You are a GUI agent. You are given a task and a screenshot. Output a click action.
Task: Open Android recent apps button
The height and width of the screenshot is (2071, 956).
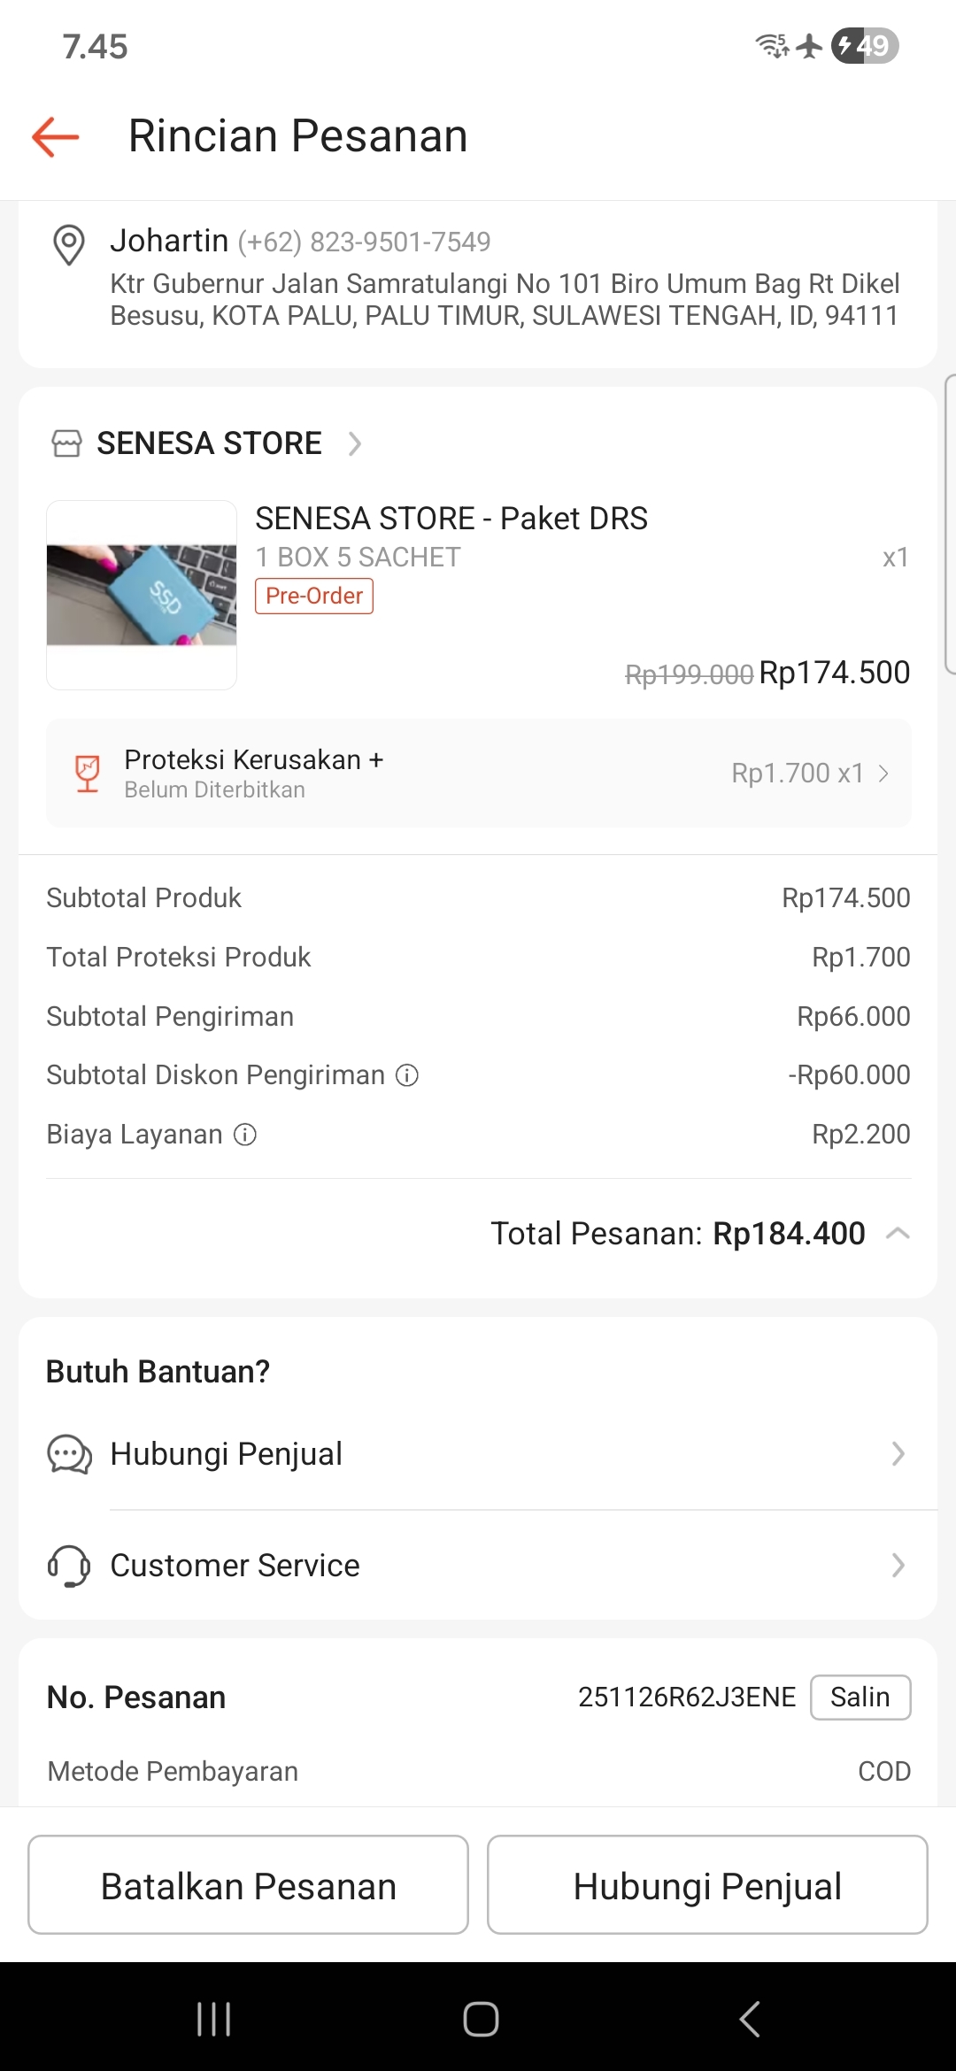click(x=213, y=2019)
